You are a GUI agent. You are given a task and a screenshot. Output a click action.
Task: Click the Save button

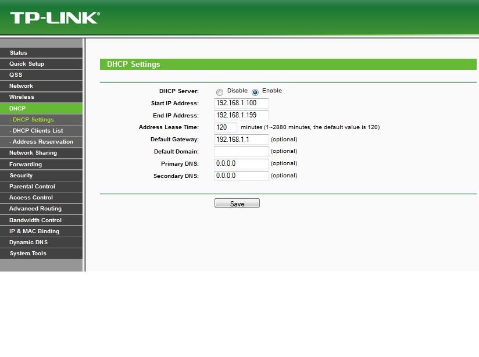pos(237,204)
